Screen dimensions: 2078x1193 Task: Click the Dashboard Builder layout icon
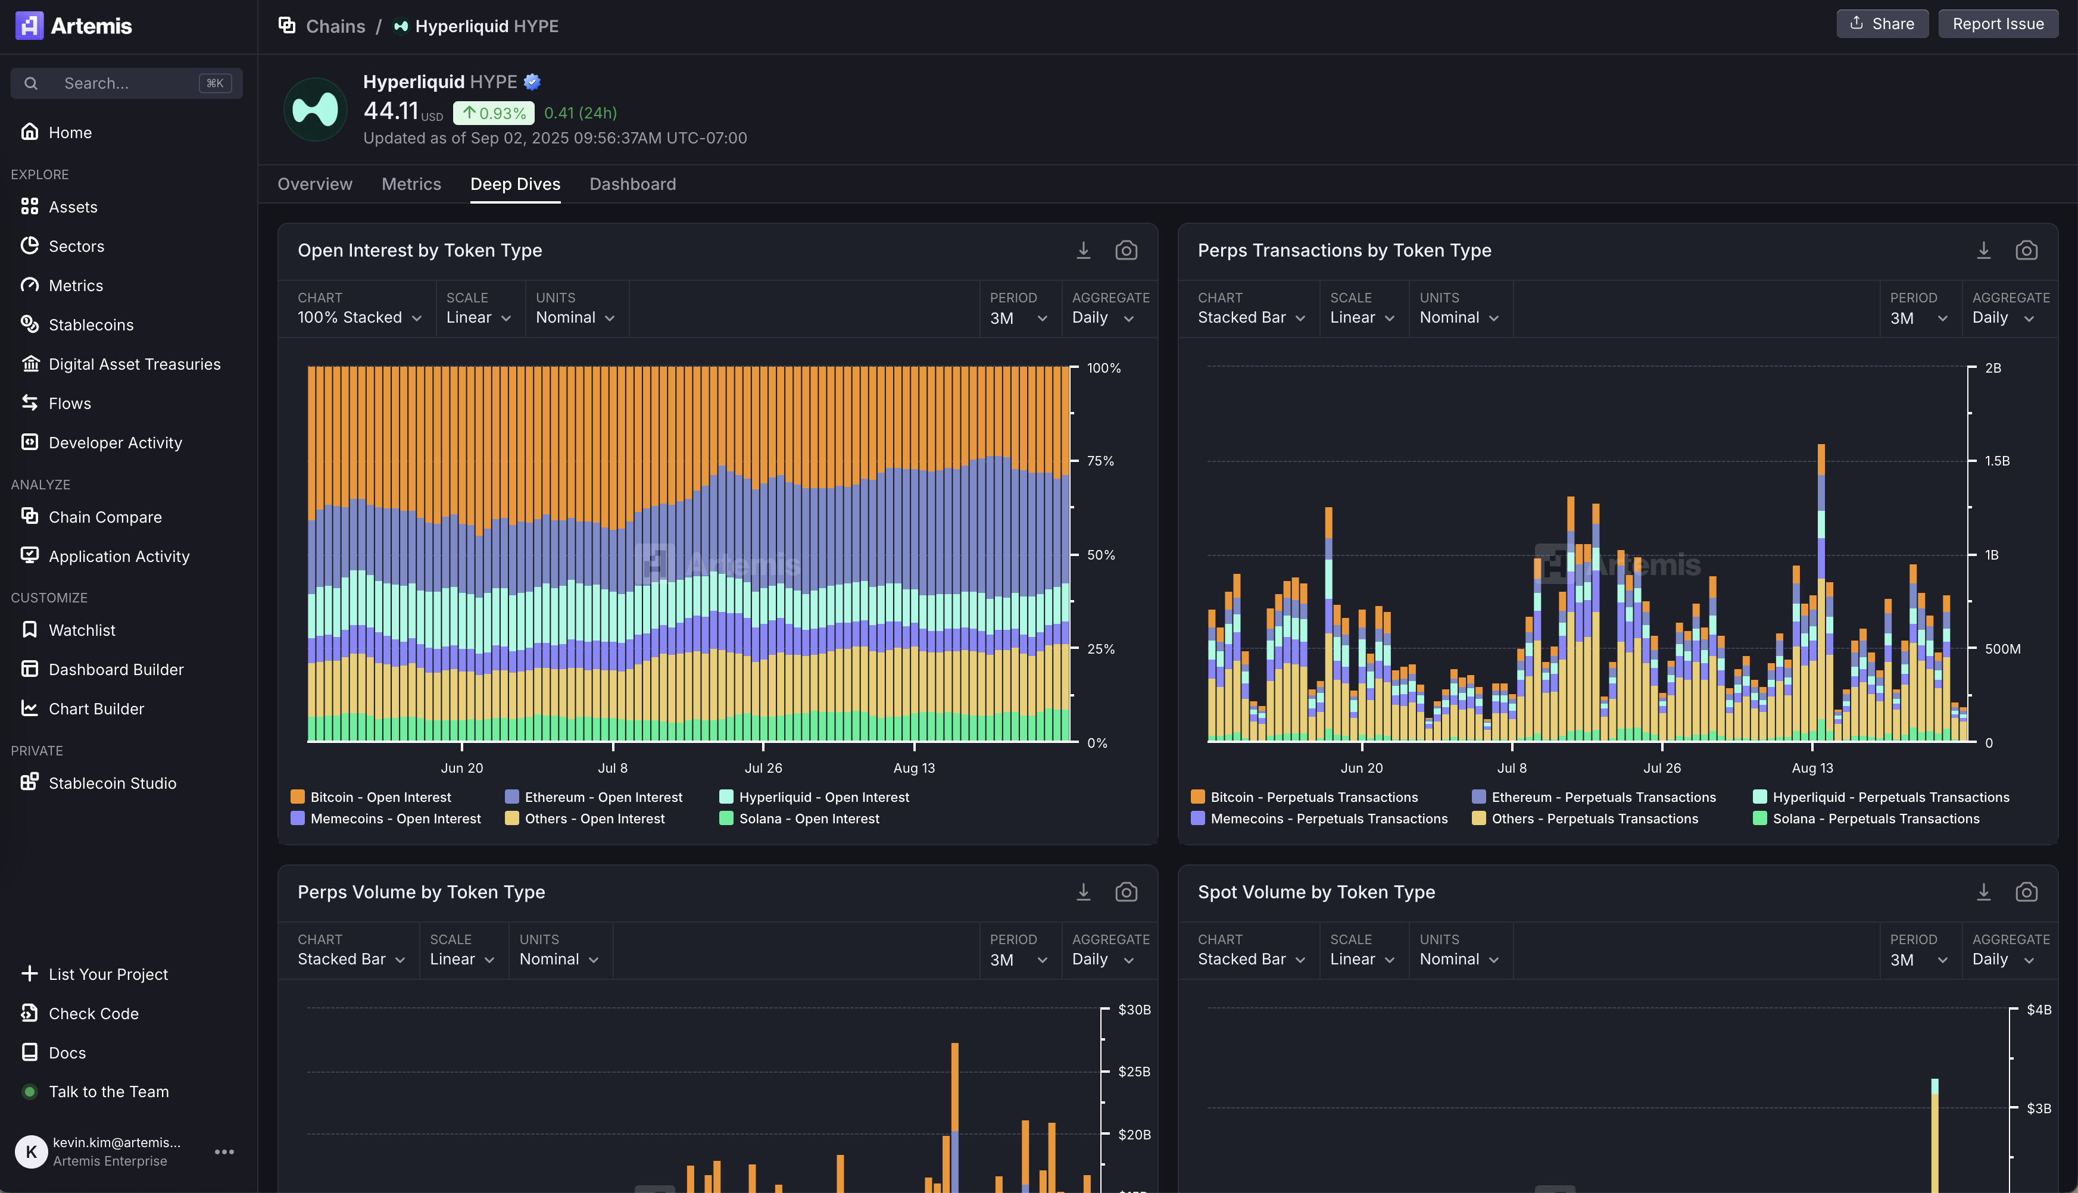click(30, 669)
